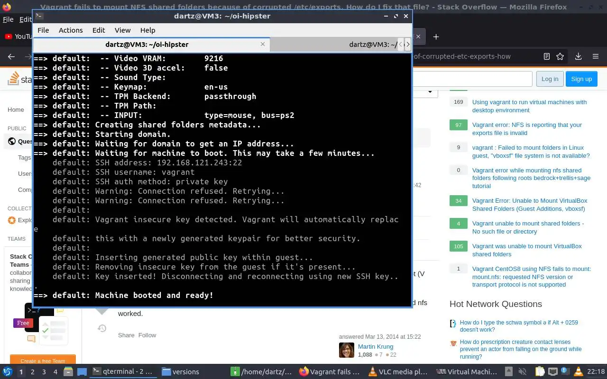Click the 169 score badge in related list

click(458, 102)
